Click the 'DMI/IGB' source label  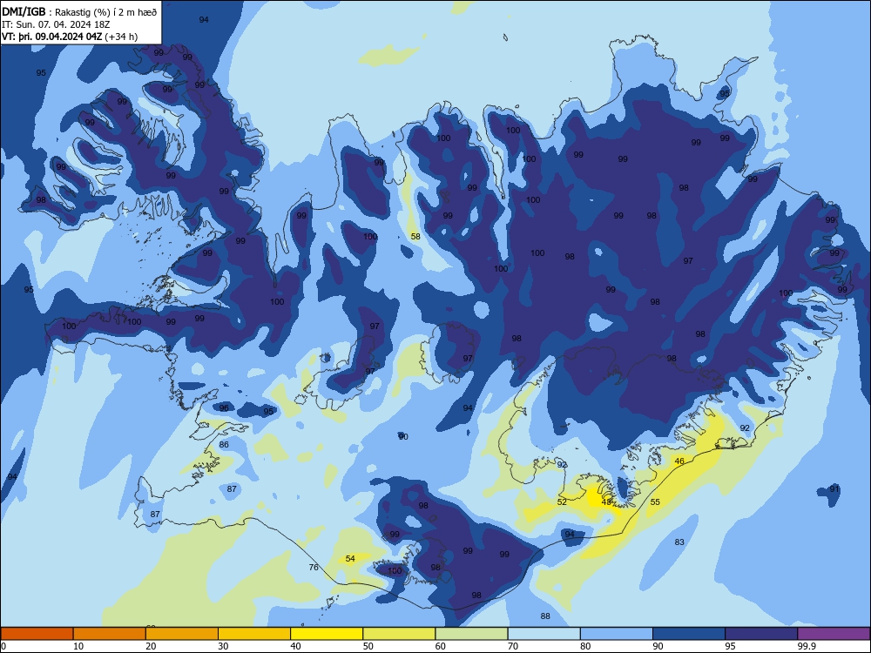tap(24, 11)
